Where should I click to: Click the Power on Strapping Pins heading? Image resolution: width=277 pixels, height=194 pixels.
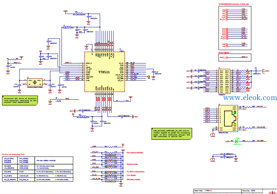click(x=13, y=154)
